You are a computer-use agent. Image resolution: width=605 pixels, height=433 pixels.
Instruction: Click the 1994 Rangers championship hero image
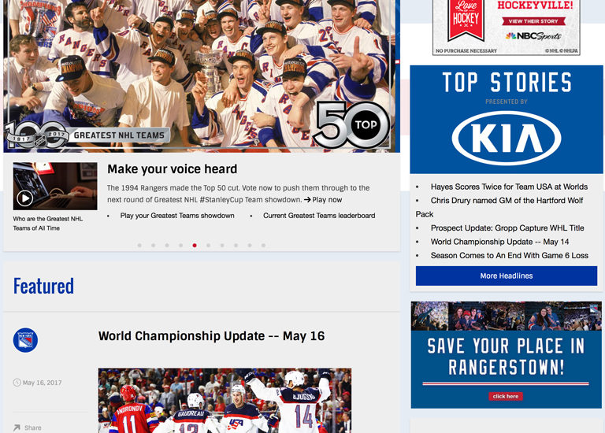click(202, 76)
